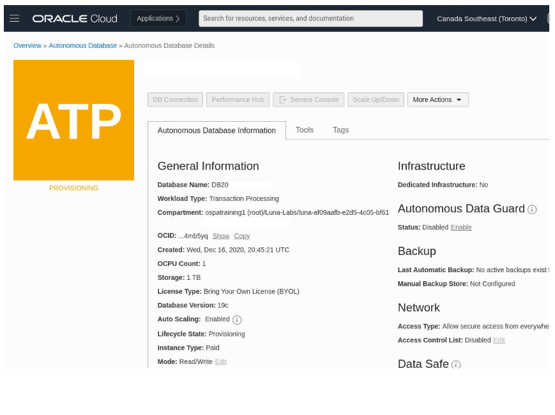Expand the More Actions dropdown
555x415 pixels.
pos(438,99)
